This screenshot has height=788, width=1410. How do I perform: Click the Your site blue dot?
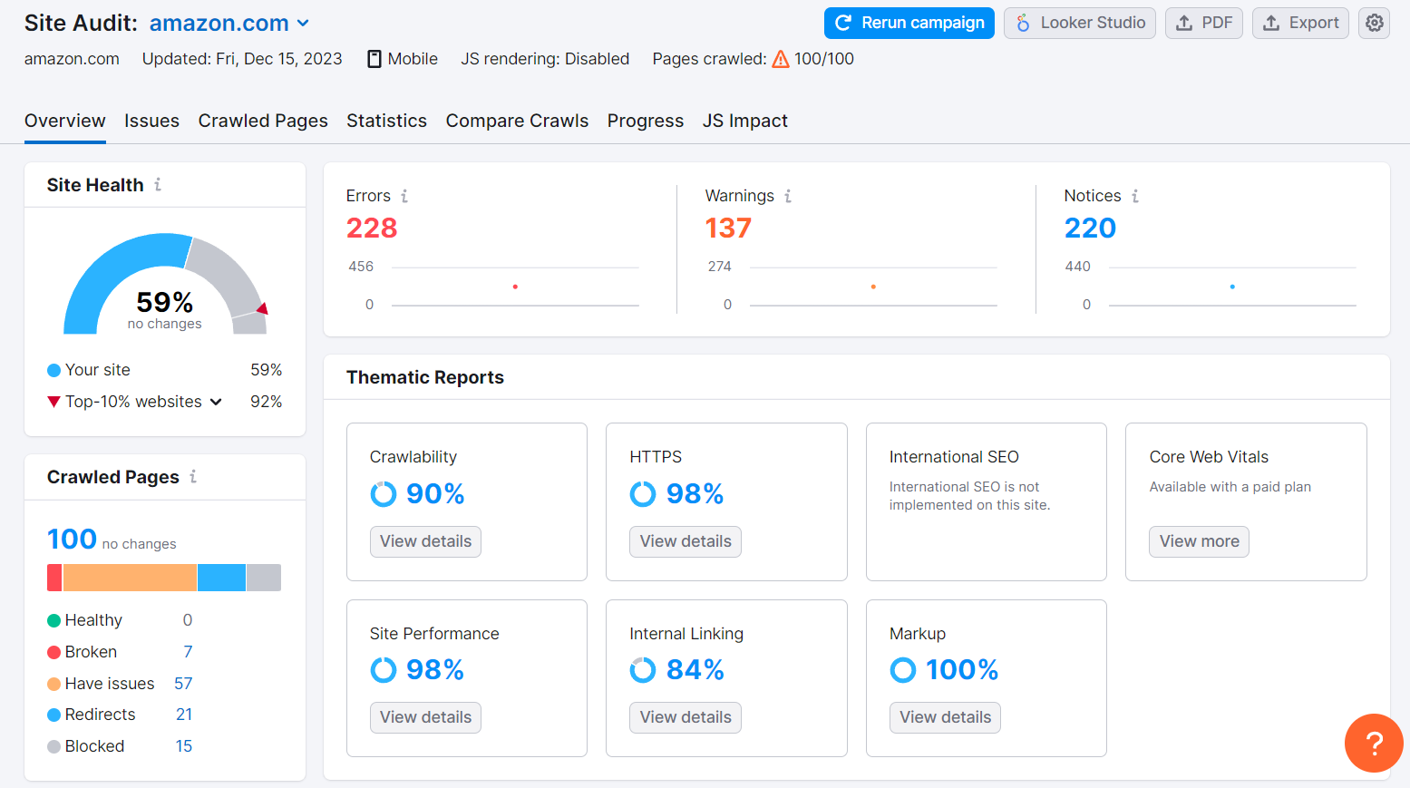coord(53,370)
